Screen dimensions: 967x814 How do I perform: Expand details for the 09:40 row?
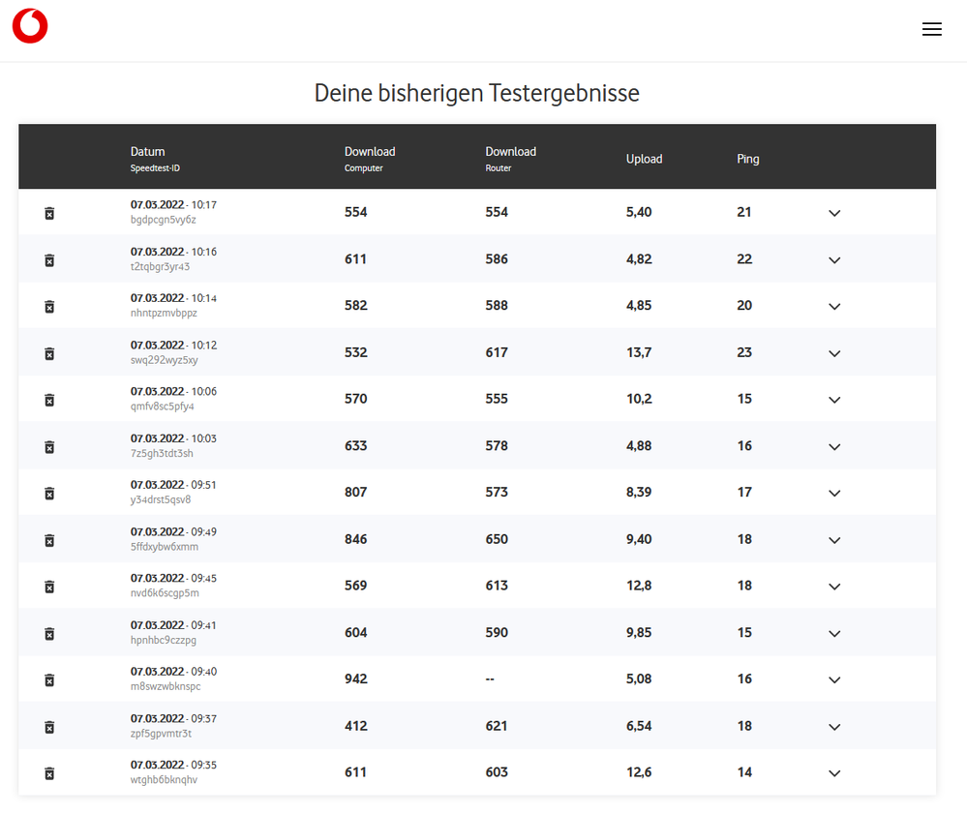834,680
